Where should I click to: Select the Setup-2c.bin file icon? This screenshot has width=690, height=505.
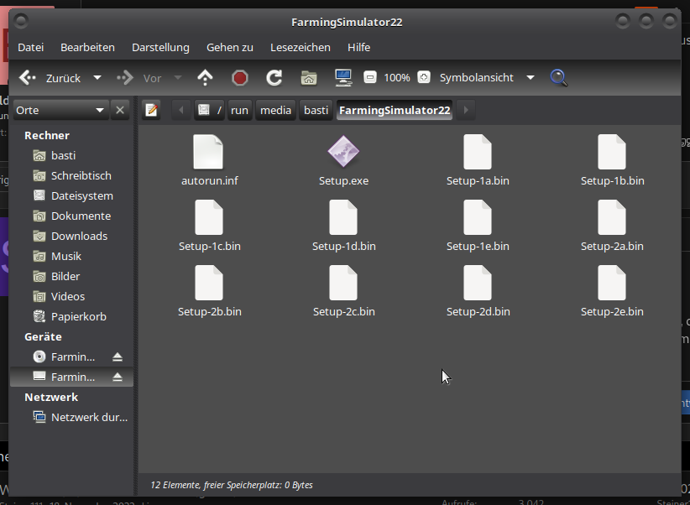343,284
